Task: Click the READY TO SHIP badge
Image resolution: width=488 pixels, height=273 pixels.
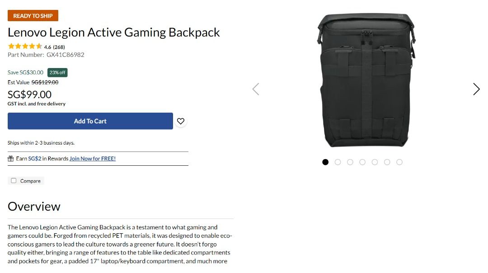Action: [x=33, y=15]
